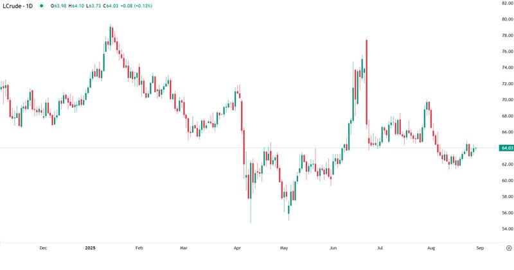Click the Aug time axis label

(430, 247)
